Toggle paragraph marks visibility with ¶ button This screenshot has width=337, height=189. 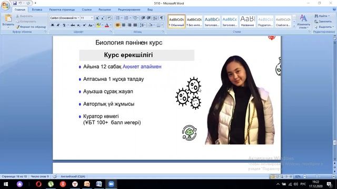[162, 18]
